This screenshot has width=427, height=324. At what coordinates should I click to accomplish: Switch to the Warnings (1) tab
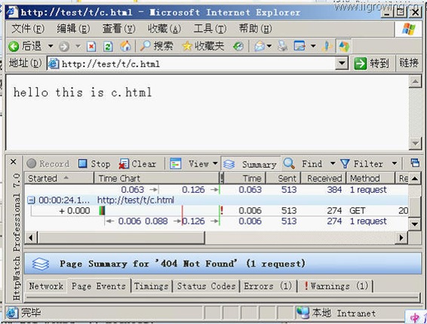coord(336,286)
